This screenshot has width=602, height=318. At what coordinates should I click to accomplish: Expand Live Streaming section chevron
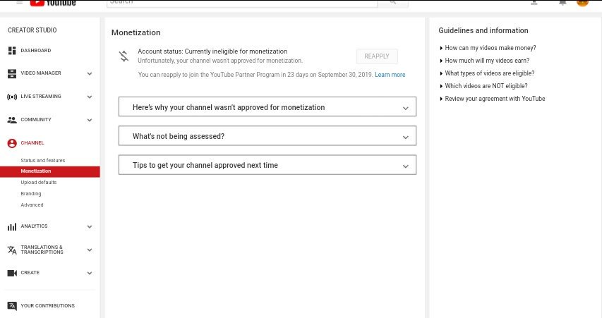[90, 97]
